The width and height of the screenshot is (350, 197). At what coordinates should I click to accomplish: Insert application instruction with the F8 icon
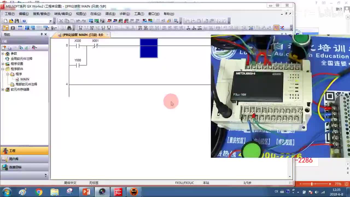(109, 28)
